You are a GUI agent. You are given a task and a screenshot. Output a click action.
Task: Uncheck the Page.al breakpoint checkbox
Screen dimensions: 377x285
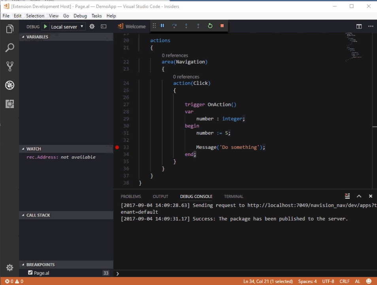[x=30, y=273]
